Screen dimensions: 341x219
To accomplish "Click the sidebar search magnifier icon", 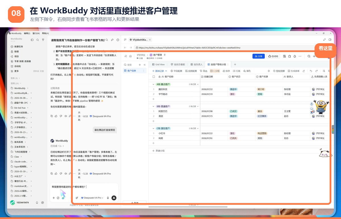I will click(x=38, y=40).
